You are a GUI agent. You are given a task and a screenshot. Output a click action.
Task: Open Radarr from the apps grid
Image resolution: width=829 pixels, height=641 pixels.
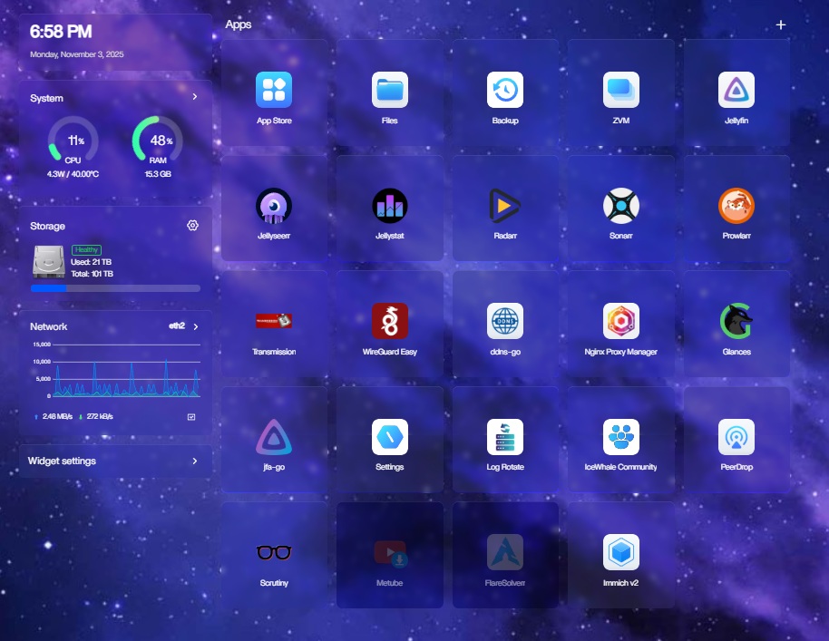click(505, 207)
